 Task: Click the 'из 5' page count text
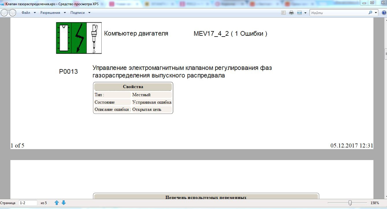tap(44, 203)
